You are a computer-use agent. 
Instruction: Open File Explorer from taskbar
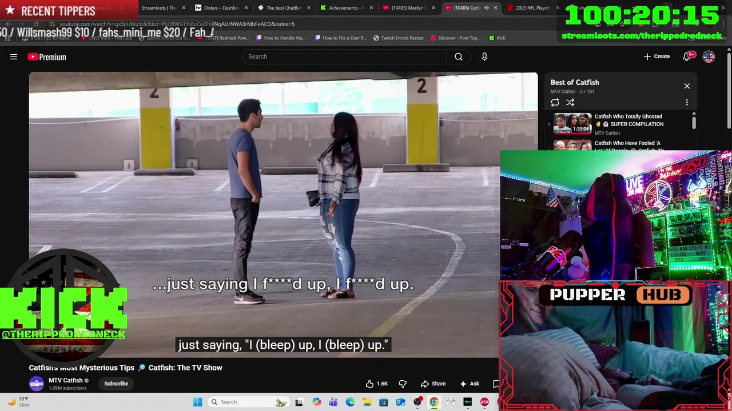pyautogui.click(x=367, y=402)
